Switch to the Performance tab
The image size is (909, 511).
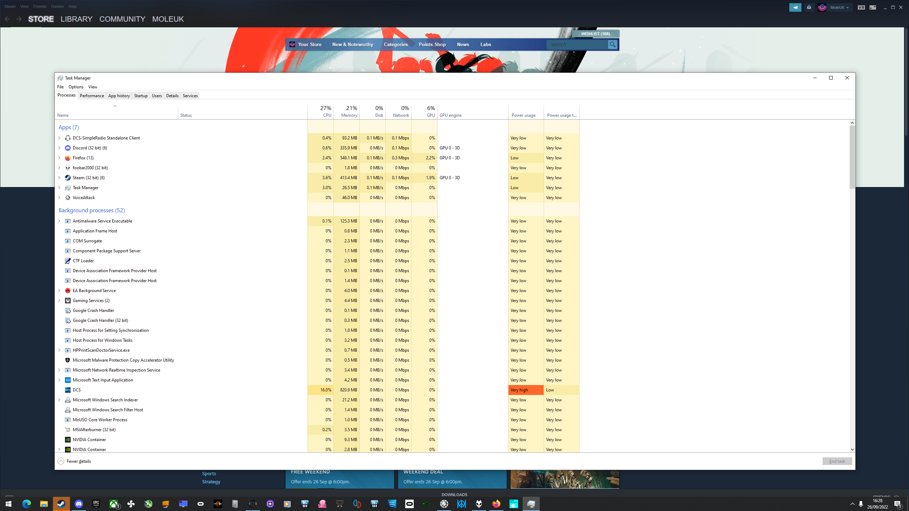[x=92, y=96]
